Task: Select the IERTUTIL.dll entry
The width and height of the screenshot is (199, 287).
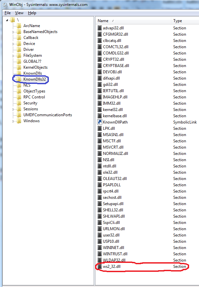Action: point(113,90)
